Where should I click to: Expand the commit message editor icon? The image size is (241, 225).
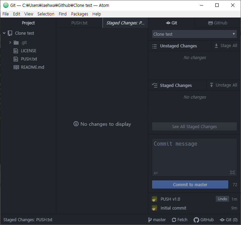click(232, 172)
